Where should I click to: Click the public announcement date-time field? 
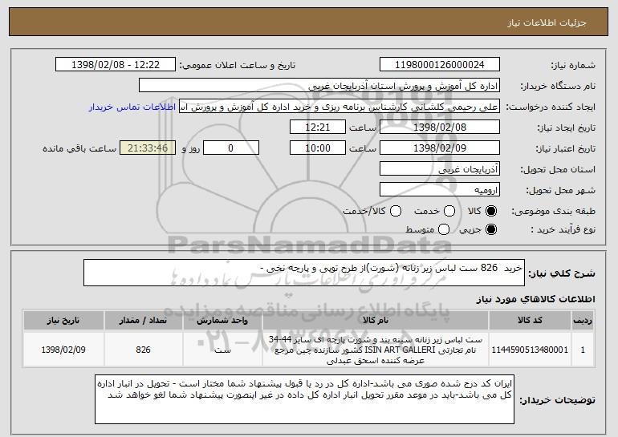[116, 65]
